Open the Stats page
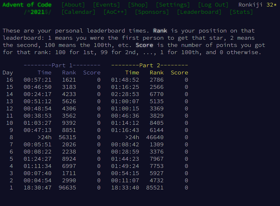 point(241,12)
